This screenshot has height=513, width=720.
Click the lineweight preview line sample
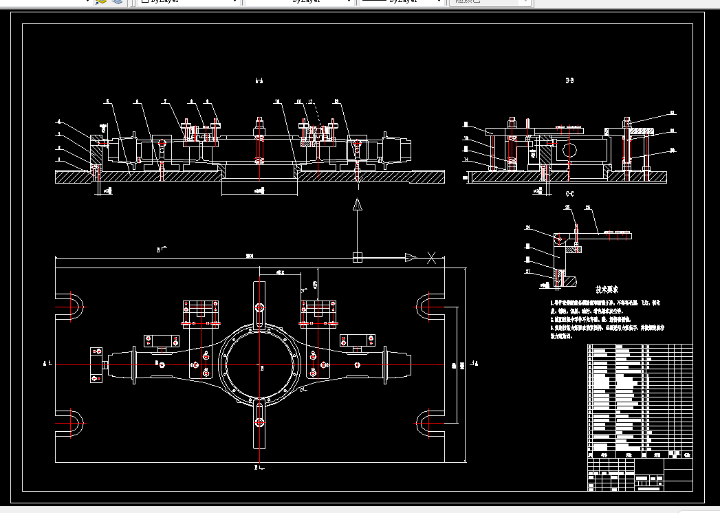374,1
